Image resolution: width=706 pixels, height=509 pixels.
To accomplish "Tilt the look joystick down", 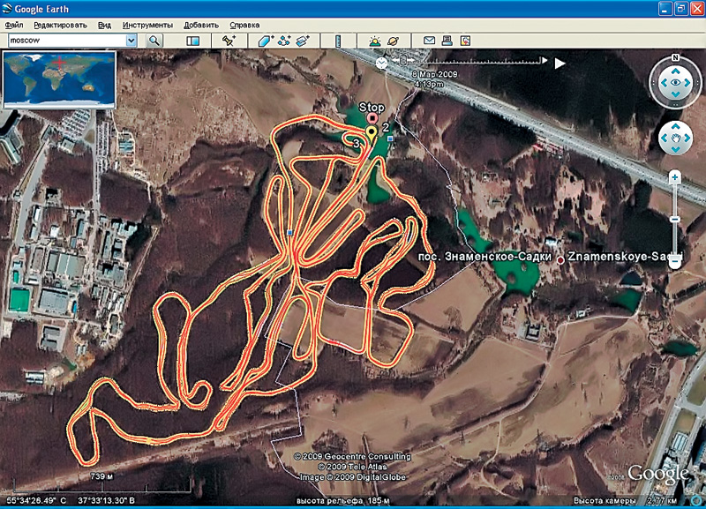I will coord(675,94).
